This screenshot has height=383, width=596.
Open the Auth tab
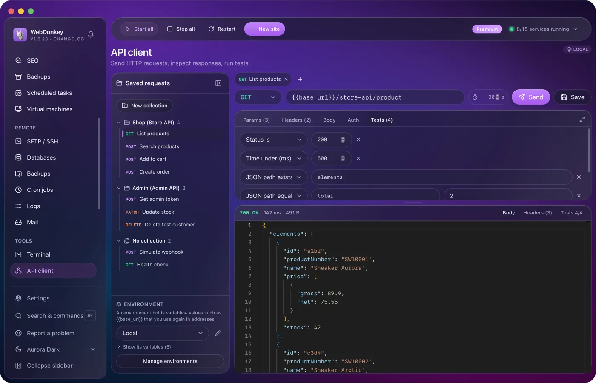[x=353, y=120]
